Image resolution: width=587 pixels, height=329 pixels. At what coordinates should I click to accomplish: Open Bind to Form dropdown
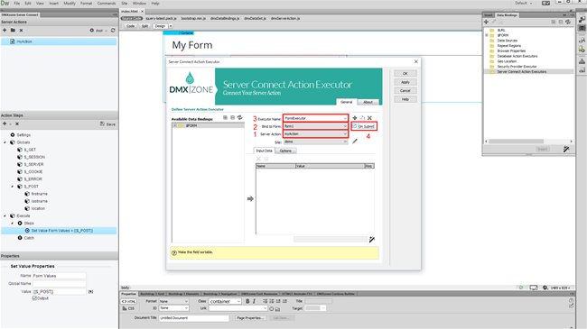345,126
